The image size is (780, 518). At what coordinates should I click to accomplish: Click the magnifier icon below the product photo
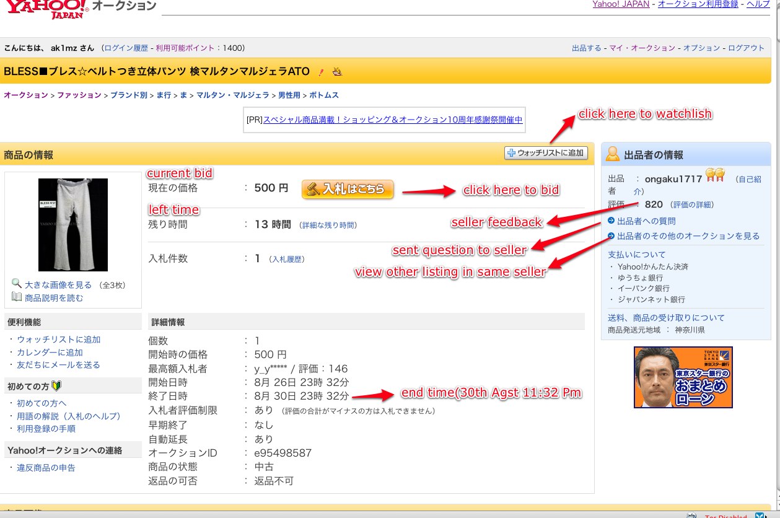click(17, 284)
